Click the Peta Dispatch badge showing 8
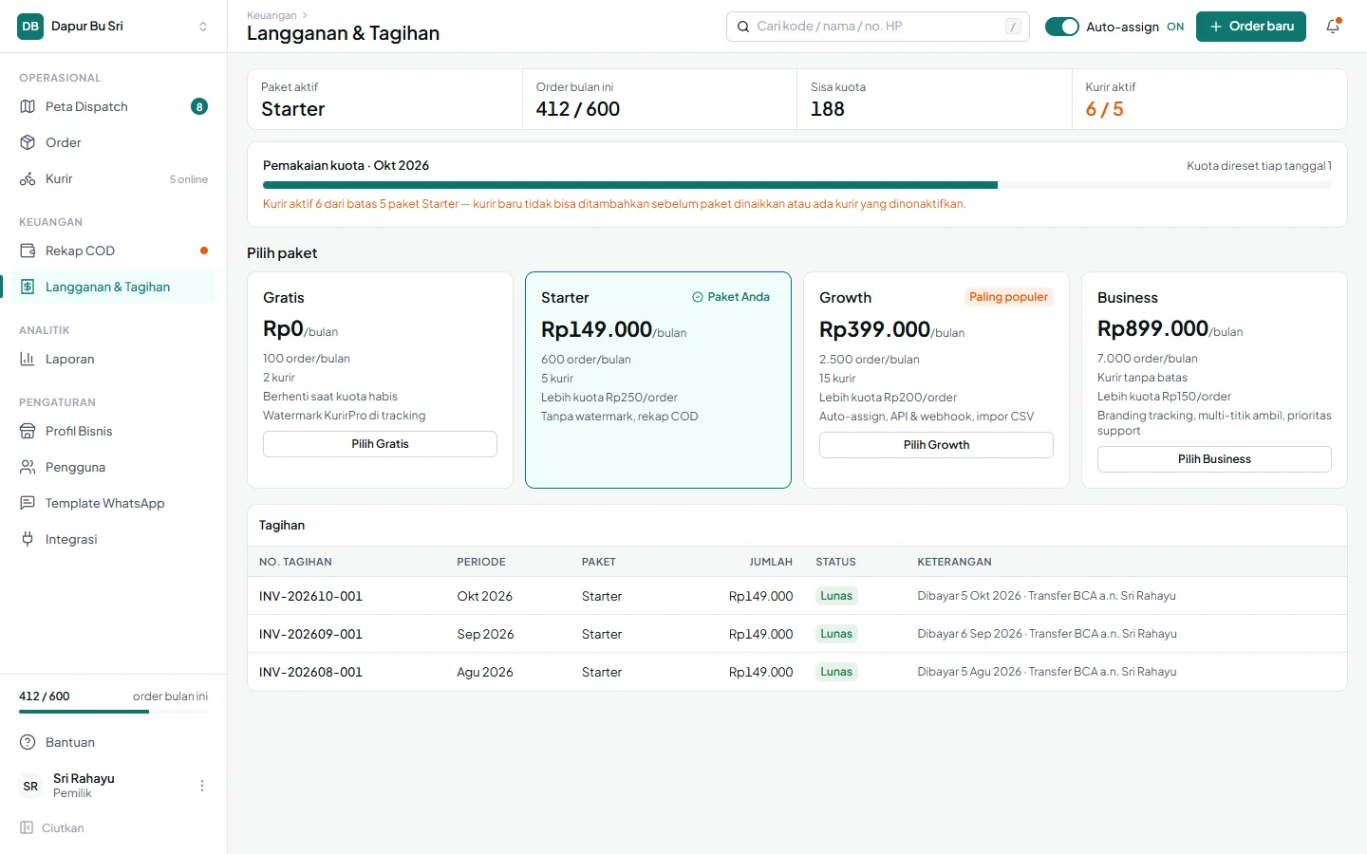This screenshot has height=854, width=1367. click(199, 106)
